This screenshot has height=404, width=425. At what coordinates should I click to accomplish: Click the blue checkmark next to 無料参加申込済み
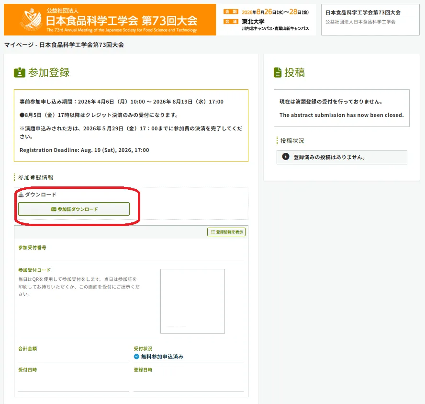136,357
